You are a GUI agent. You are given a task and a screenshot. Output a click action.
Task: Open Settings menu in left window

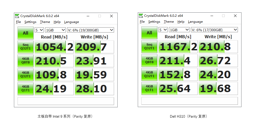point(30,22)
